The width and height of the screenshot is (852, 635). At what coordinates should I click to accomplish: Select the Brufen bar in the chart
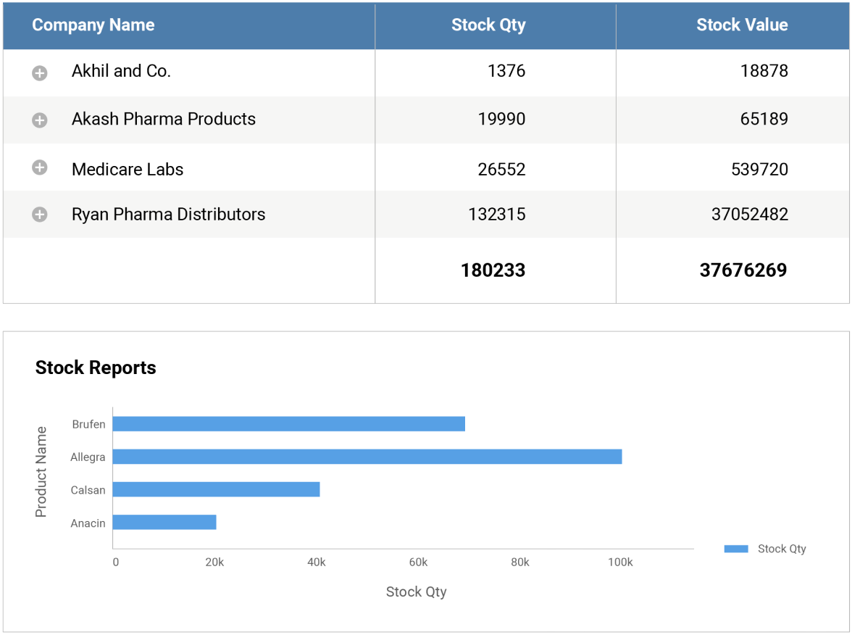[290, 424]
